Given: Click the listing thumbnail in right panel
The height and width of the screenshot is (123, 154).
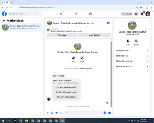Looking at the screenshot, I should [x=132, y=25].
